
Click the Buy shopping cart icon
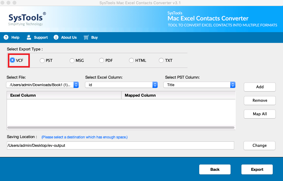coord(86,38)
